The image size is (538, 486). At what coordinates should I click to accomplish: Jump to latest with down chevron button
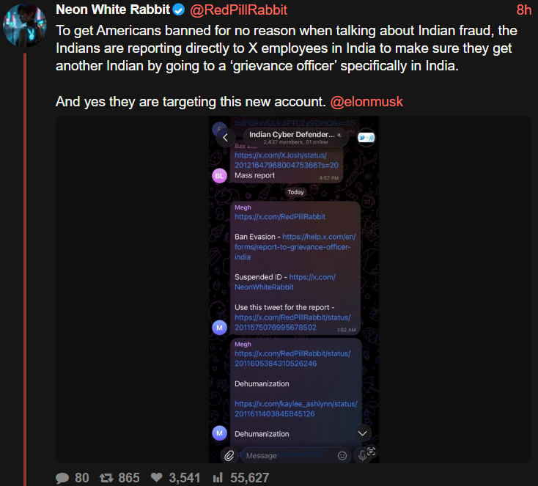point(362,432)
